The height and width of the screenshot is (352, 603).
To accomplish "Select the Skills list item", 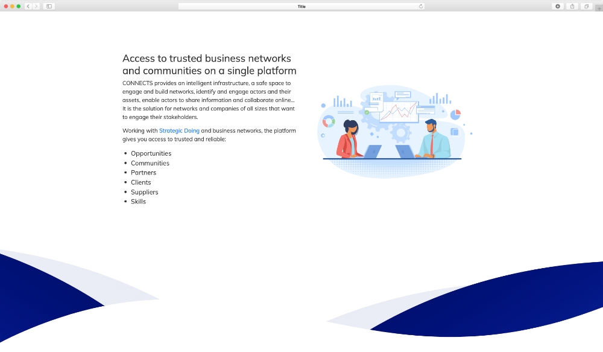I will pos(139,202).
